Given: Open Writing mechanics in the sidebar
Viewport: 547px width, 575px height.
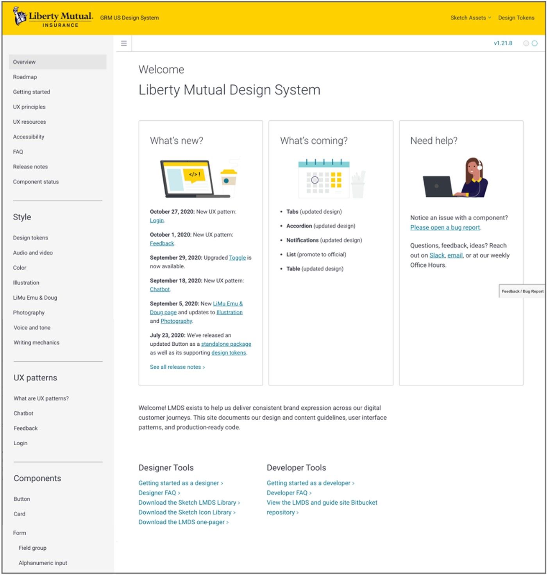Looking at the screenshot, I should click(37, 343).
